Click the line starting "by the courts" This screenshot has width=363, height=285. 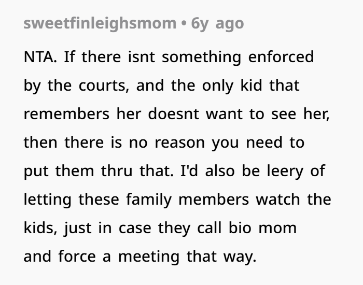pyautogui.click(x=161, y=85)
